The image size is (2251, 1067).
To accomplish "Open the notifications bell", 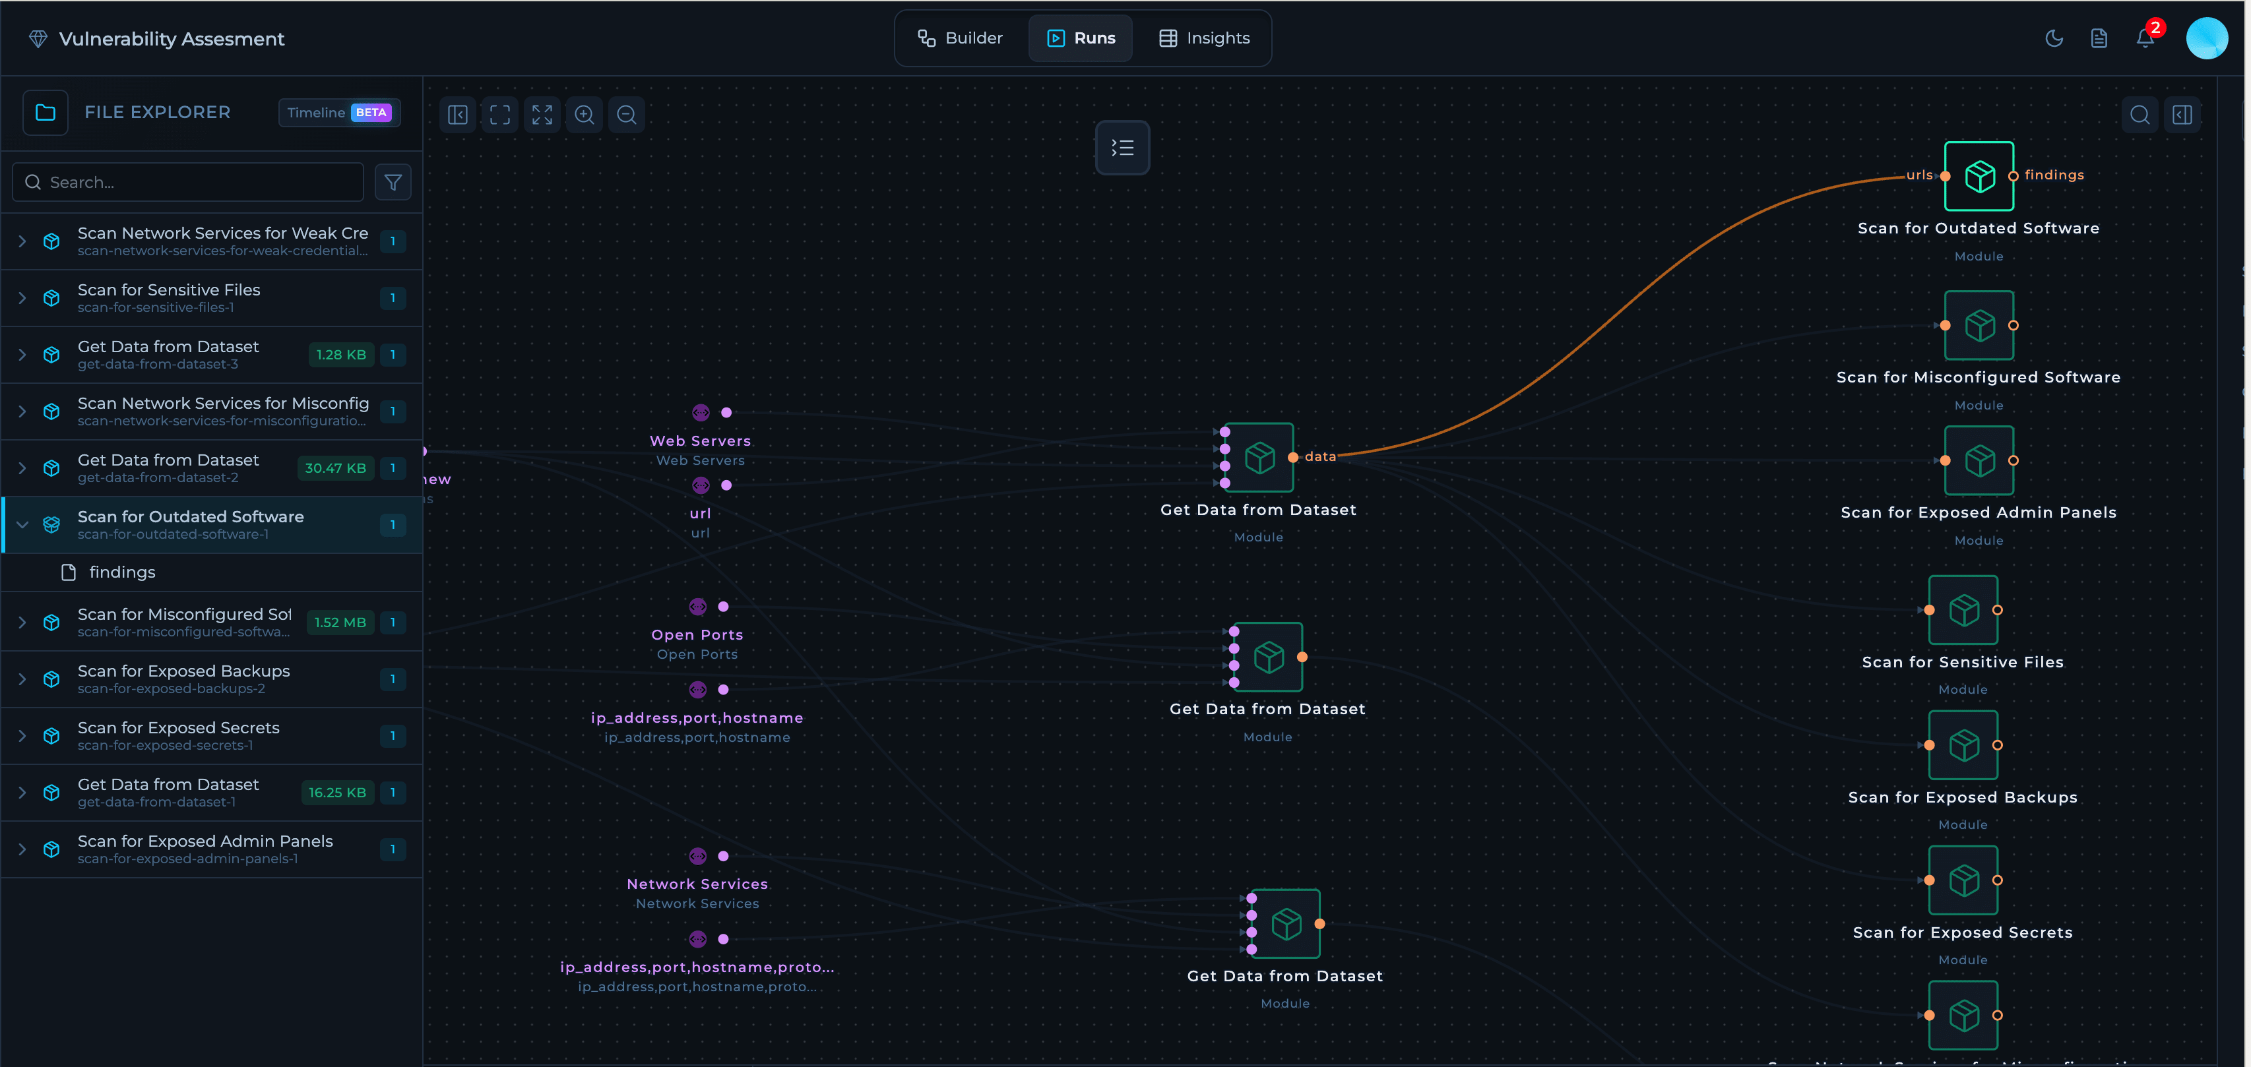I will (x=2144, y=38).
